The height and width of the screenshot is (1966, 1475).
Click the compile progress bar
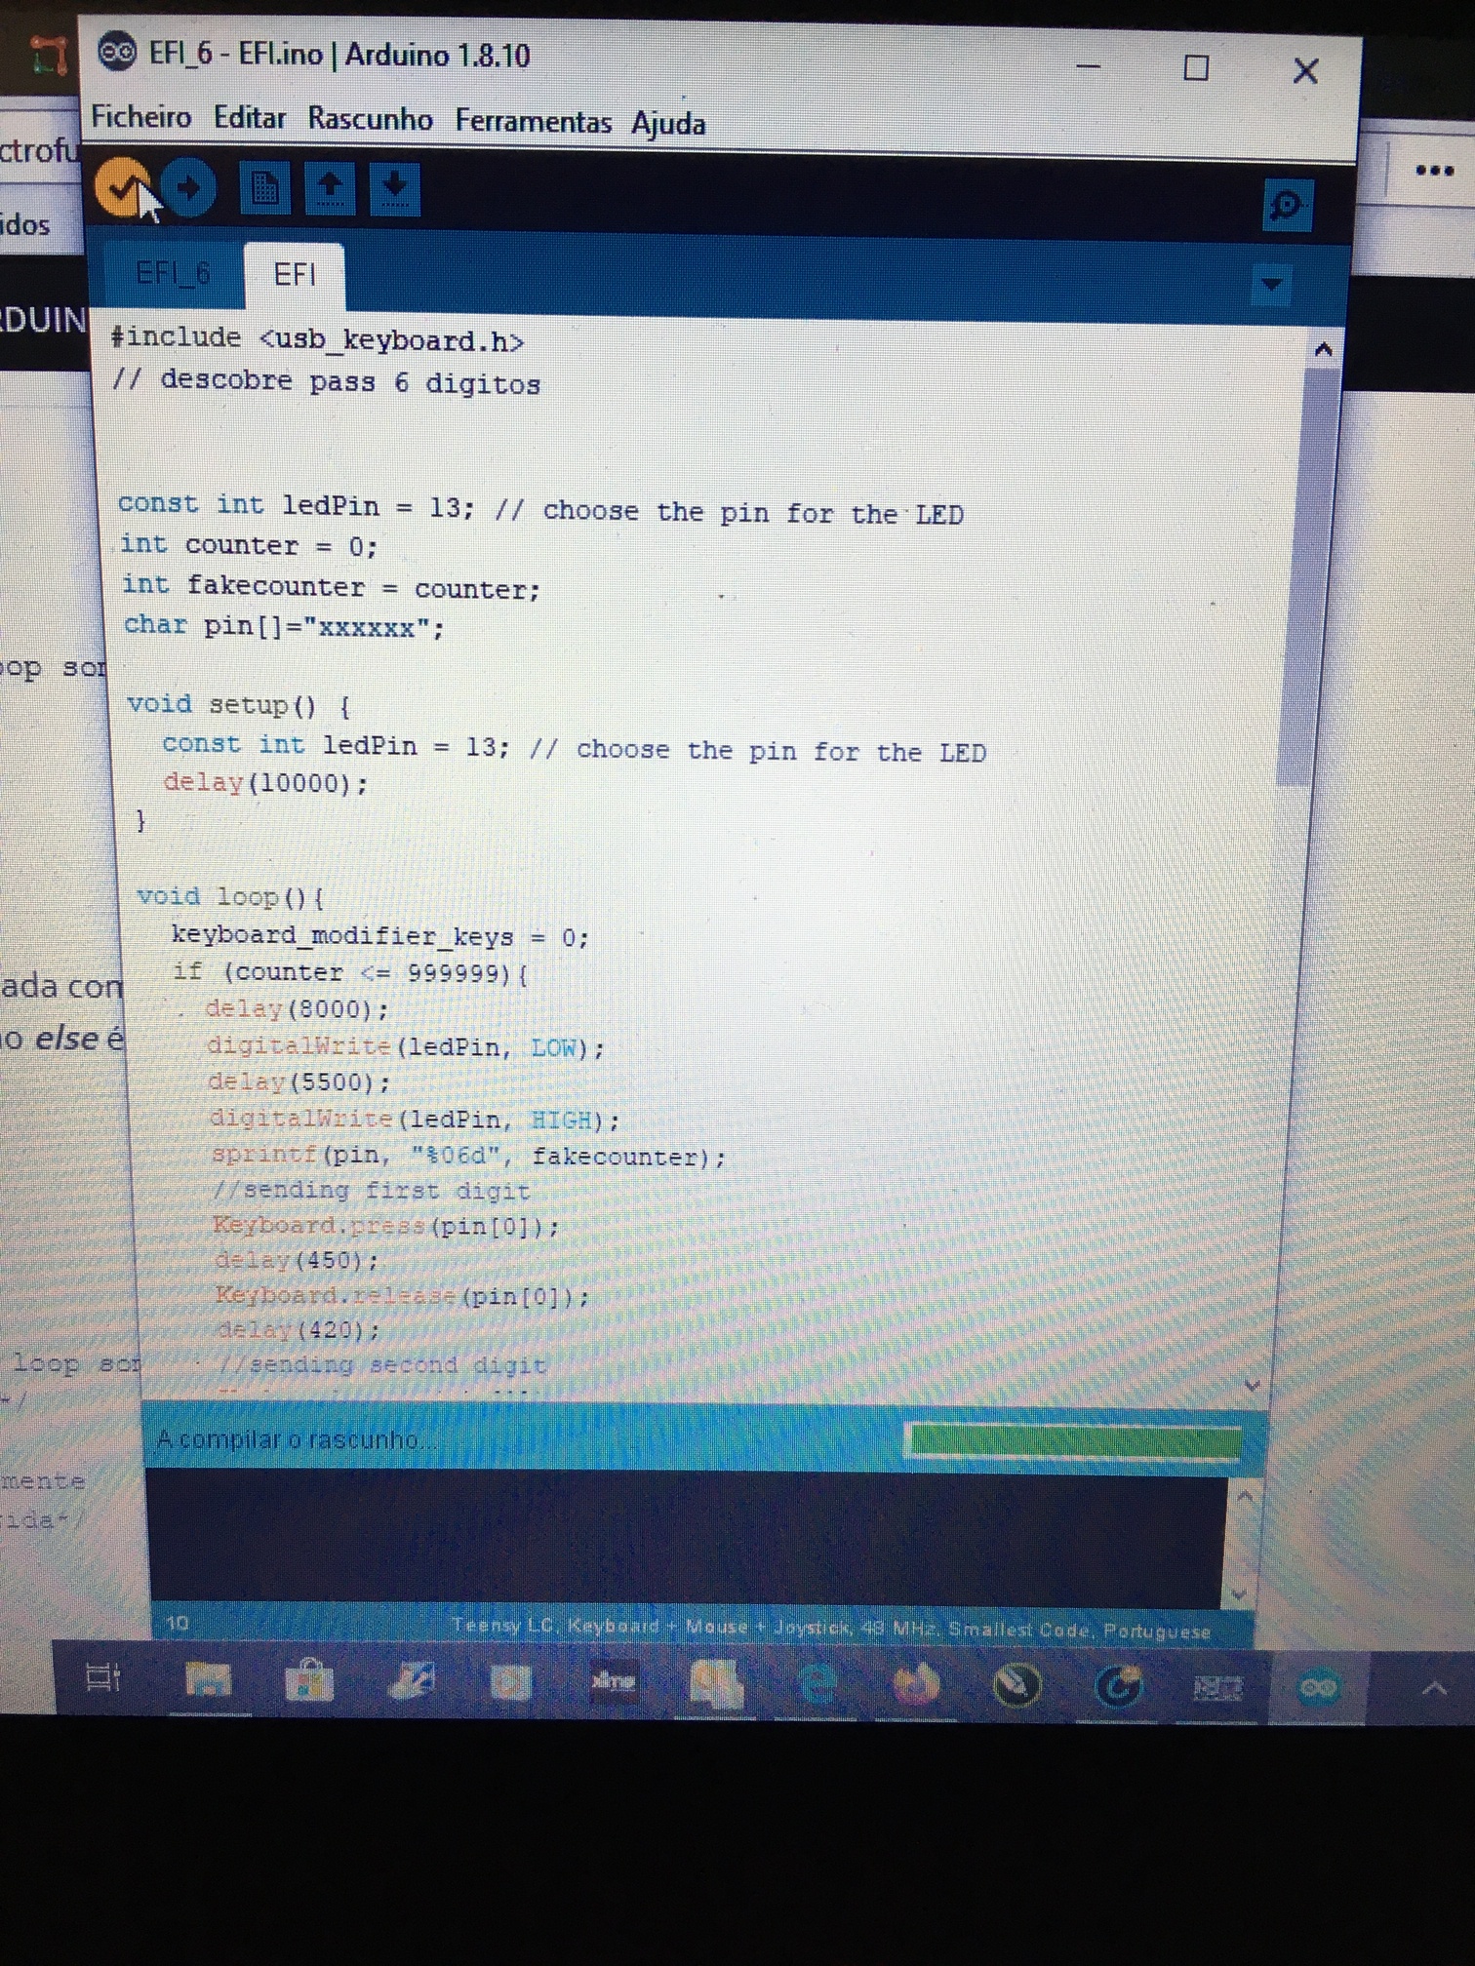(x=1073, y=1440)
